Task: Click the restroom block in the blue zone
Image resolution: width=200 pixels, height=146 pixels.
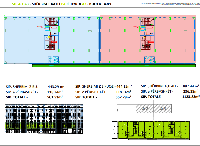Action: click(52, 59)
